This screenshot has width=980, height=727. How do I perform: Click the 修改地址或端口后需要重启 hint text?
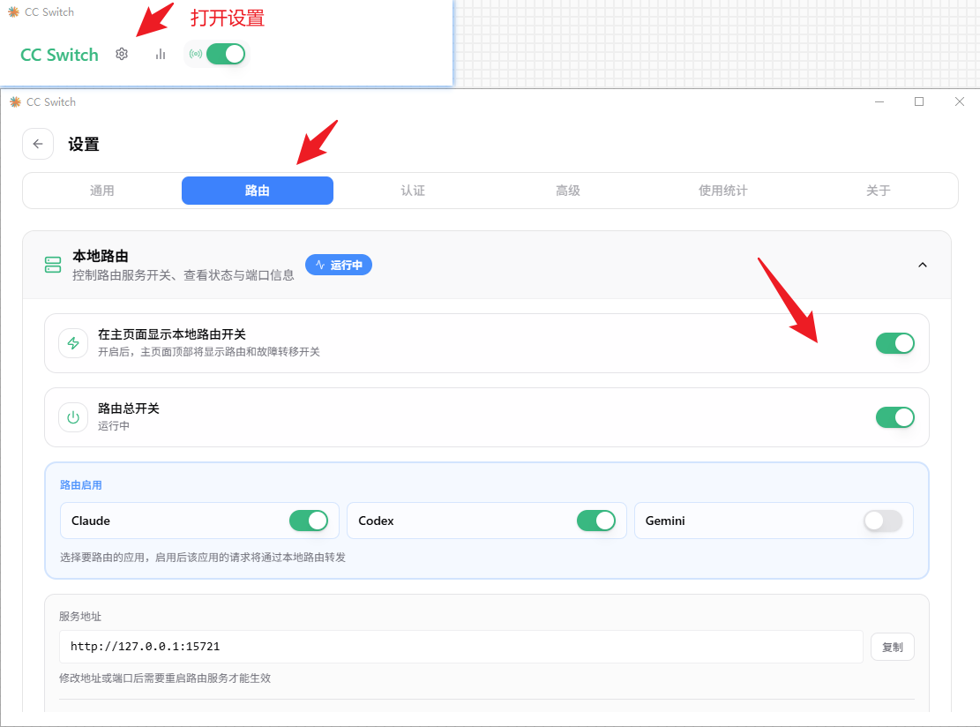click(x=165, y=678)
